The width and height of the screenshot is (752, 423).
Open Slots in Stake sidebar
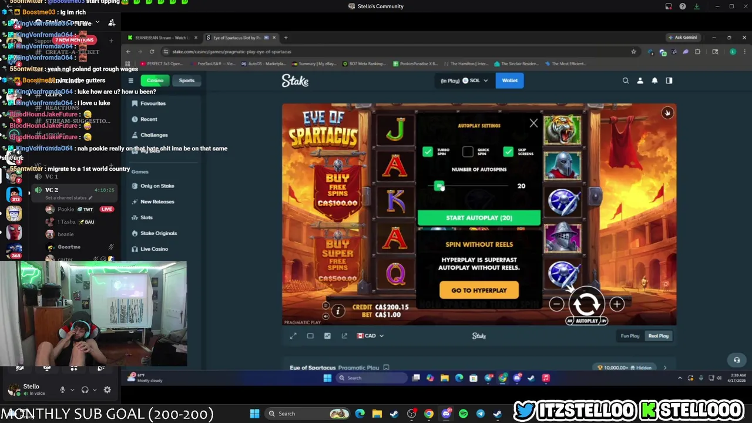[x=146, y=217]
